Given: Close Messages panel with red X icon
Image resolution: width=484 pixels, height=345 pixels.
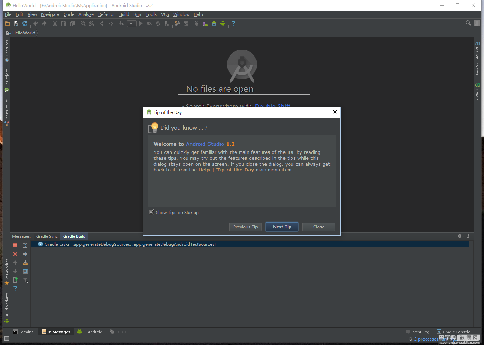Looking at the screenshot, I should pos(15,254).
